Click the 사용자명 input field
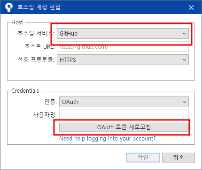The width and height of the screenshot is (202, 170). pos(124,115)
